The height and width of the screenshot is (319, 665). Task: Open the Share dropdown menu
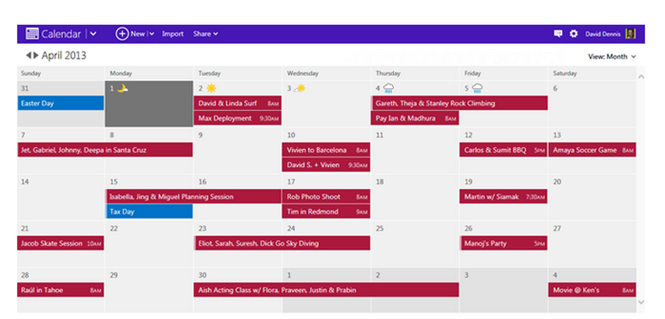206,34
